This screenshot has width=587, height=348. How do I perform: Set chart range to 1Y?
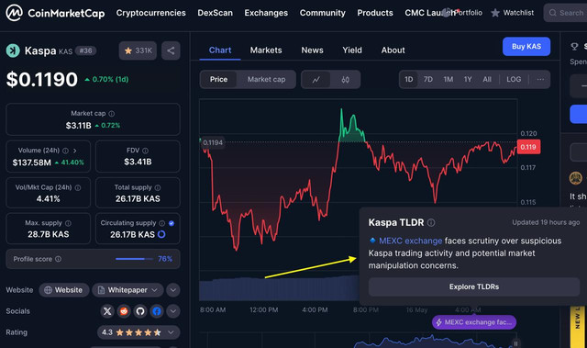[468, 79]
